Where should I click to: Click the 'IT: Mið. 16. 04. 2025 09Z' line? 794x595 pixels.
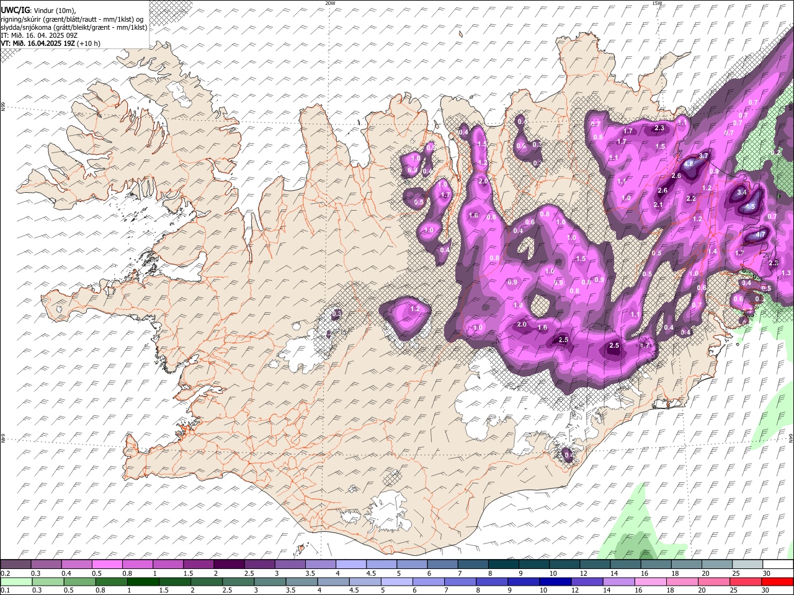point(39,35)
